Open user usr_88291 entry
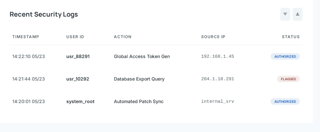 (78, 56)
